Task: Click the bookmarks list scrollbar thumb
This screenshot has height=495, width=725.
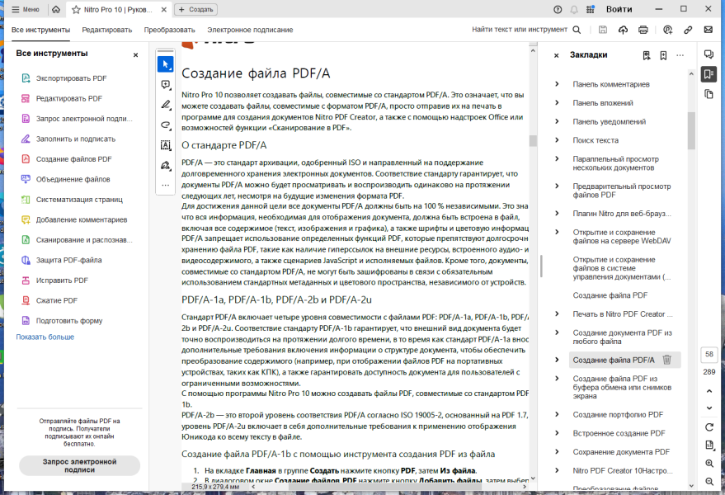Action: (691, 130)
